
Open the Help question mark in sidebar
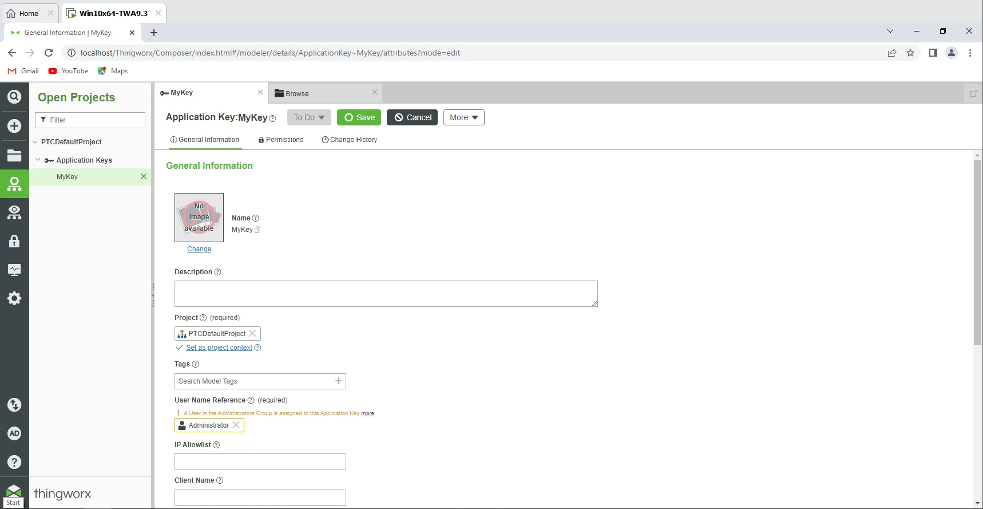point(14,462)
